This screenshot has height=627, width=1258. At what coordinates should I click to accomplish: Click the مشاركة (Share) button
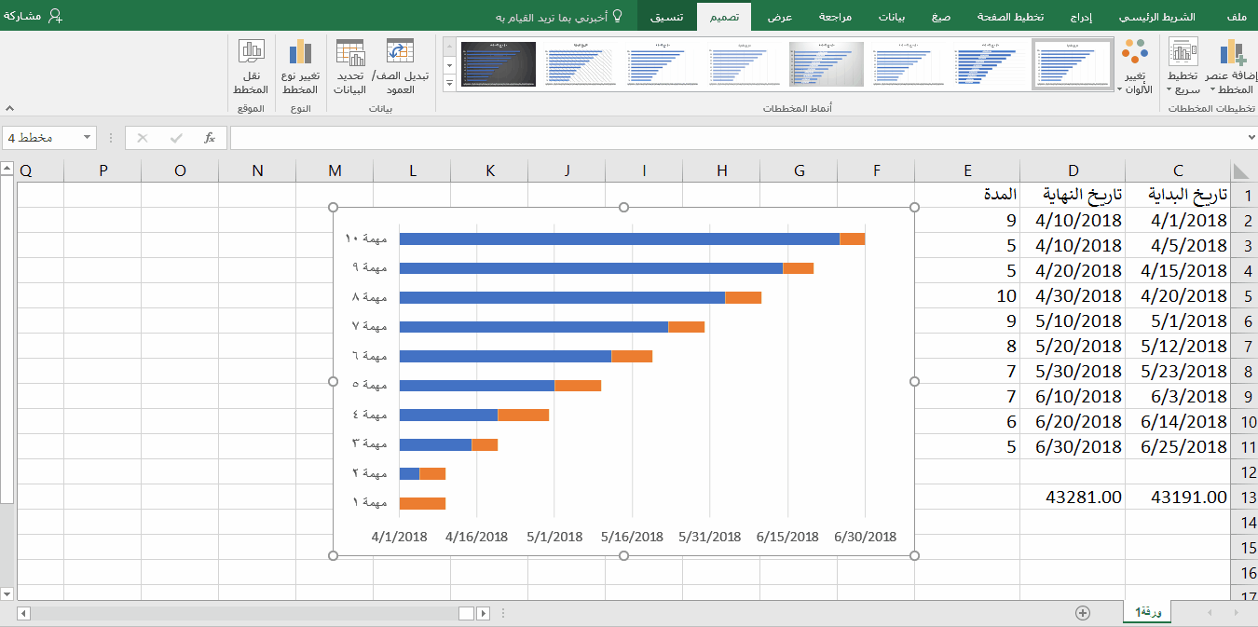coord(34,16)
